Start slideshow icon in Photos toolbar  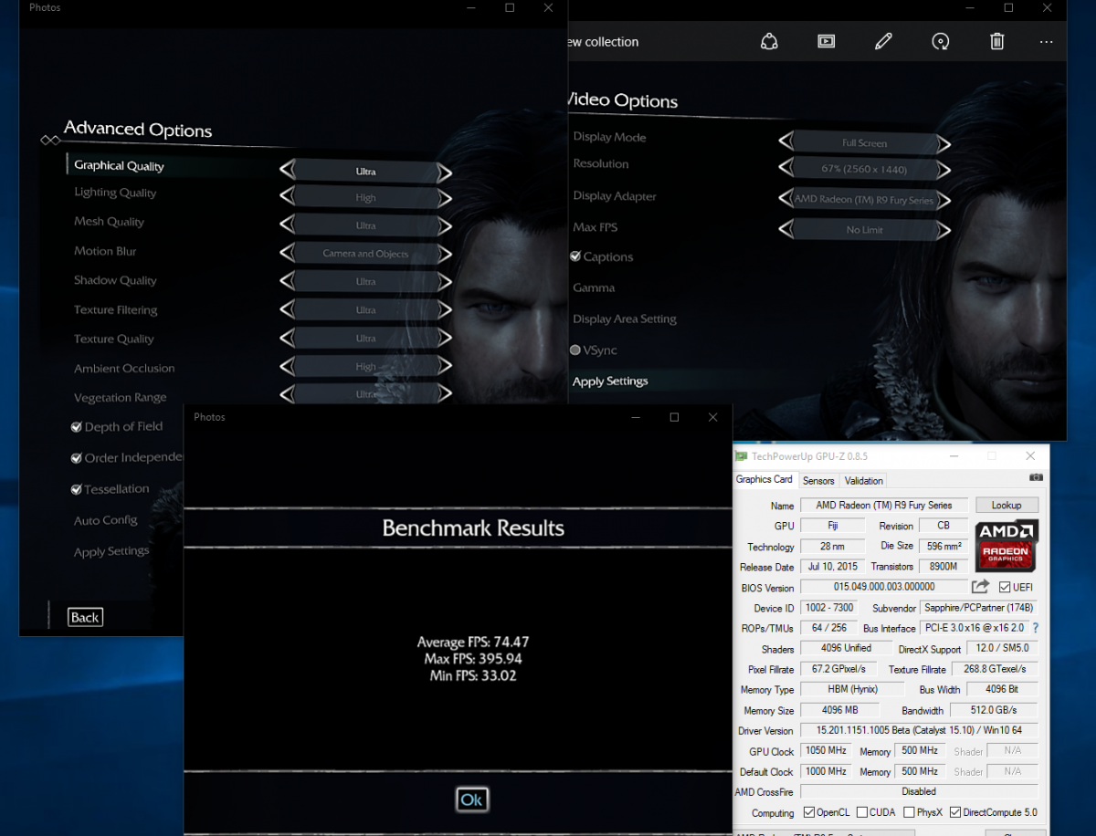click(826, 41)
